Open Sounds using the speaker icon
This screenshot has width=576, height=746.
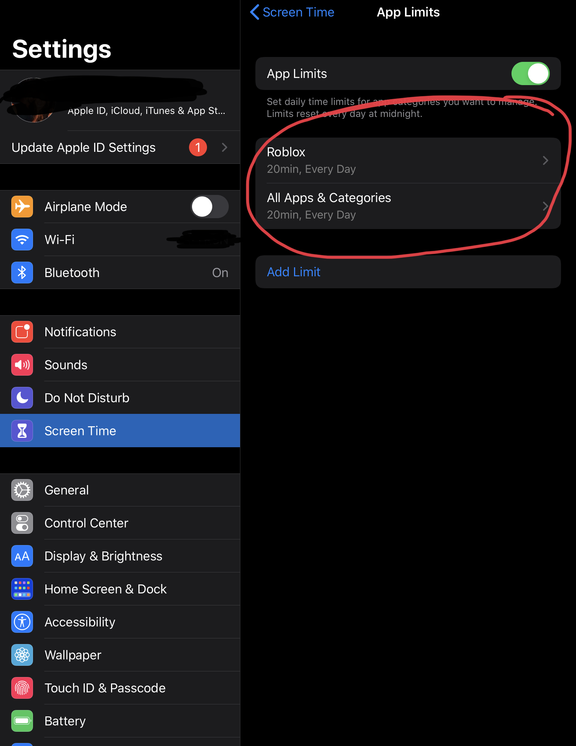pyautogui.click(x=22, y=365)
